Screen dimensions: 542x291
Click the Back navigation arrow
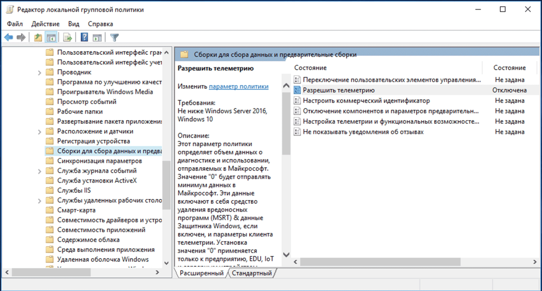coord(8,37)
